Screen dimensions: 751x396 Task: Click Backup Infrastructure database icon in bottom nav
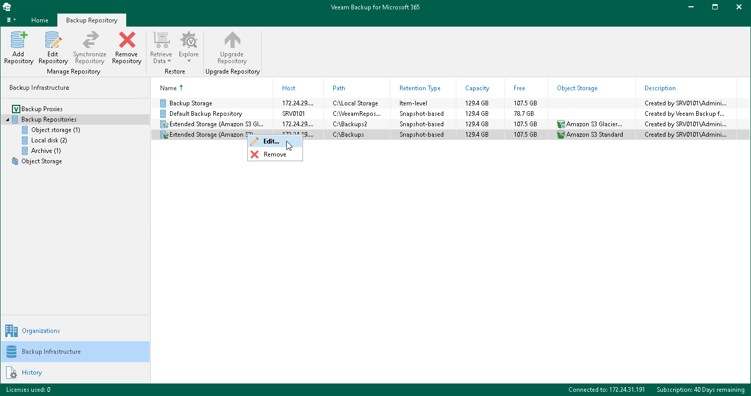pyautogui.click(x=11, y=352)
